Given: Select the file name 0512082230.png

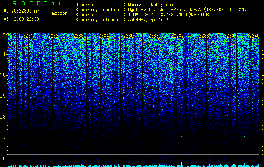Looking at the screenshot, I should (x=21, y=11).
